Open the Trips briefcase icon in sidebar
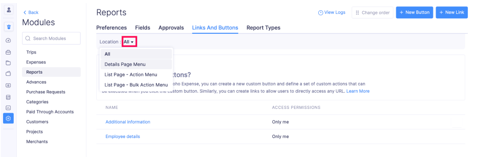The width and height of the screenshot is (484, 157). (8, 52)
